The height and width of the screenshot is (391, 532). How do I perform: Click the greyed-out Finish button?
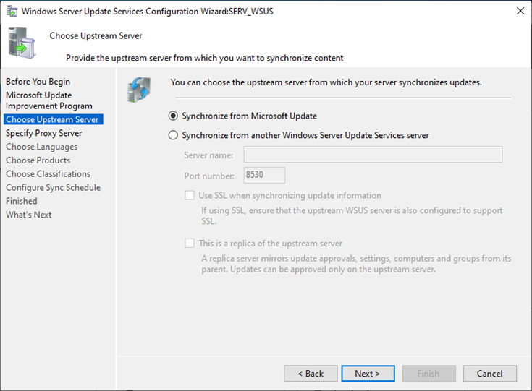pyautogui.click(x=428, y=374)
